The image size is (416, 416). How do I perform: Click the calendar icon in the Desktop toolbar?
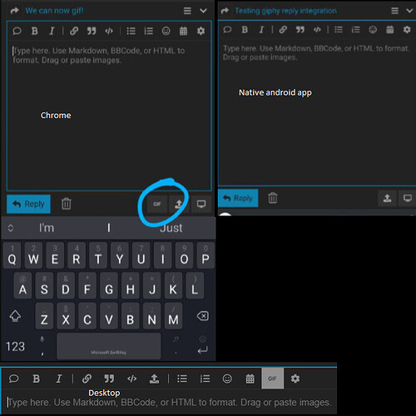[250, 379]
